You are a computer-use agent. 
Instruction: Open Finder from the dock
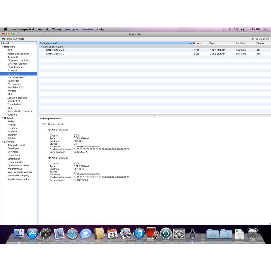point(19,233)
